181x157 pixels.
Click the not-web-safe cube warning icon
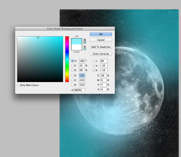pyautogui.click(x=85, y=46)
